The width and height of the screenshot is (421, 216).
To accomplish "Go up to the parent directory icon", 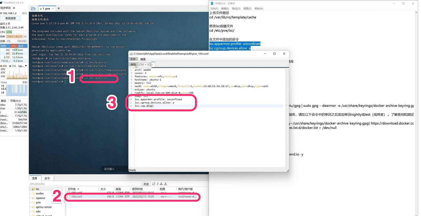I will click(x=158, y=184).
